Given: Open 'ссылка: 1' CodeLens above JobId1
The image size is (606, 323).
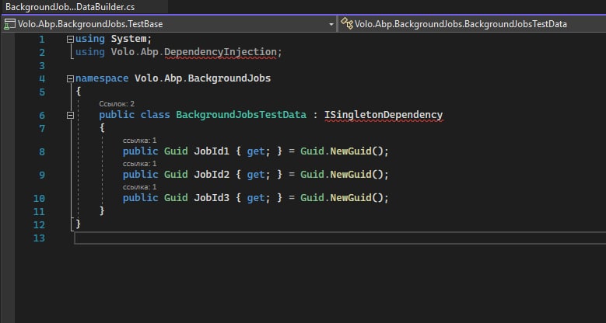Looking at the screenshot, I should coord(139,141).
